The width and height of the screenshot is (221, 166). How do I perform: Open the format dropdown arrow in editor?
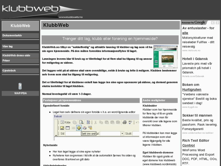click(122, 133)
